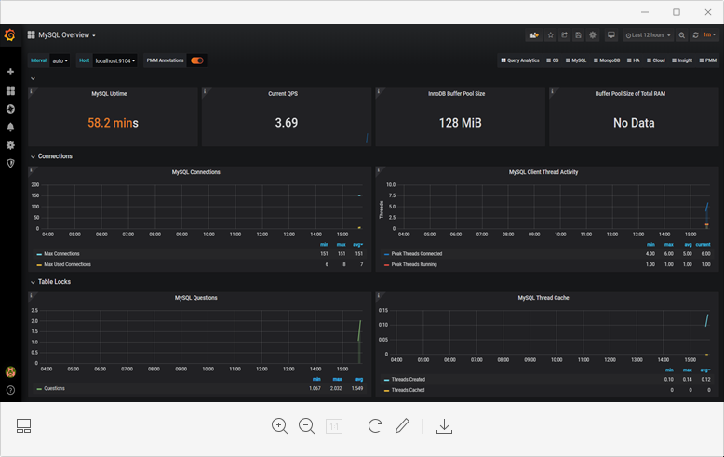Click the time range zoom out icon

tap(681, 35)
